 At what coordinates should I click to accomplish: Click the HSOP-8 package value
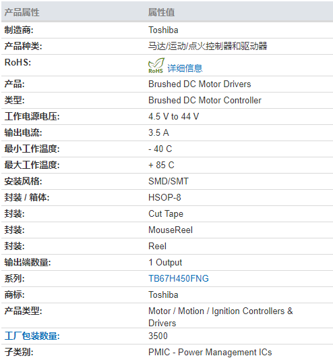click(164, 197)
